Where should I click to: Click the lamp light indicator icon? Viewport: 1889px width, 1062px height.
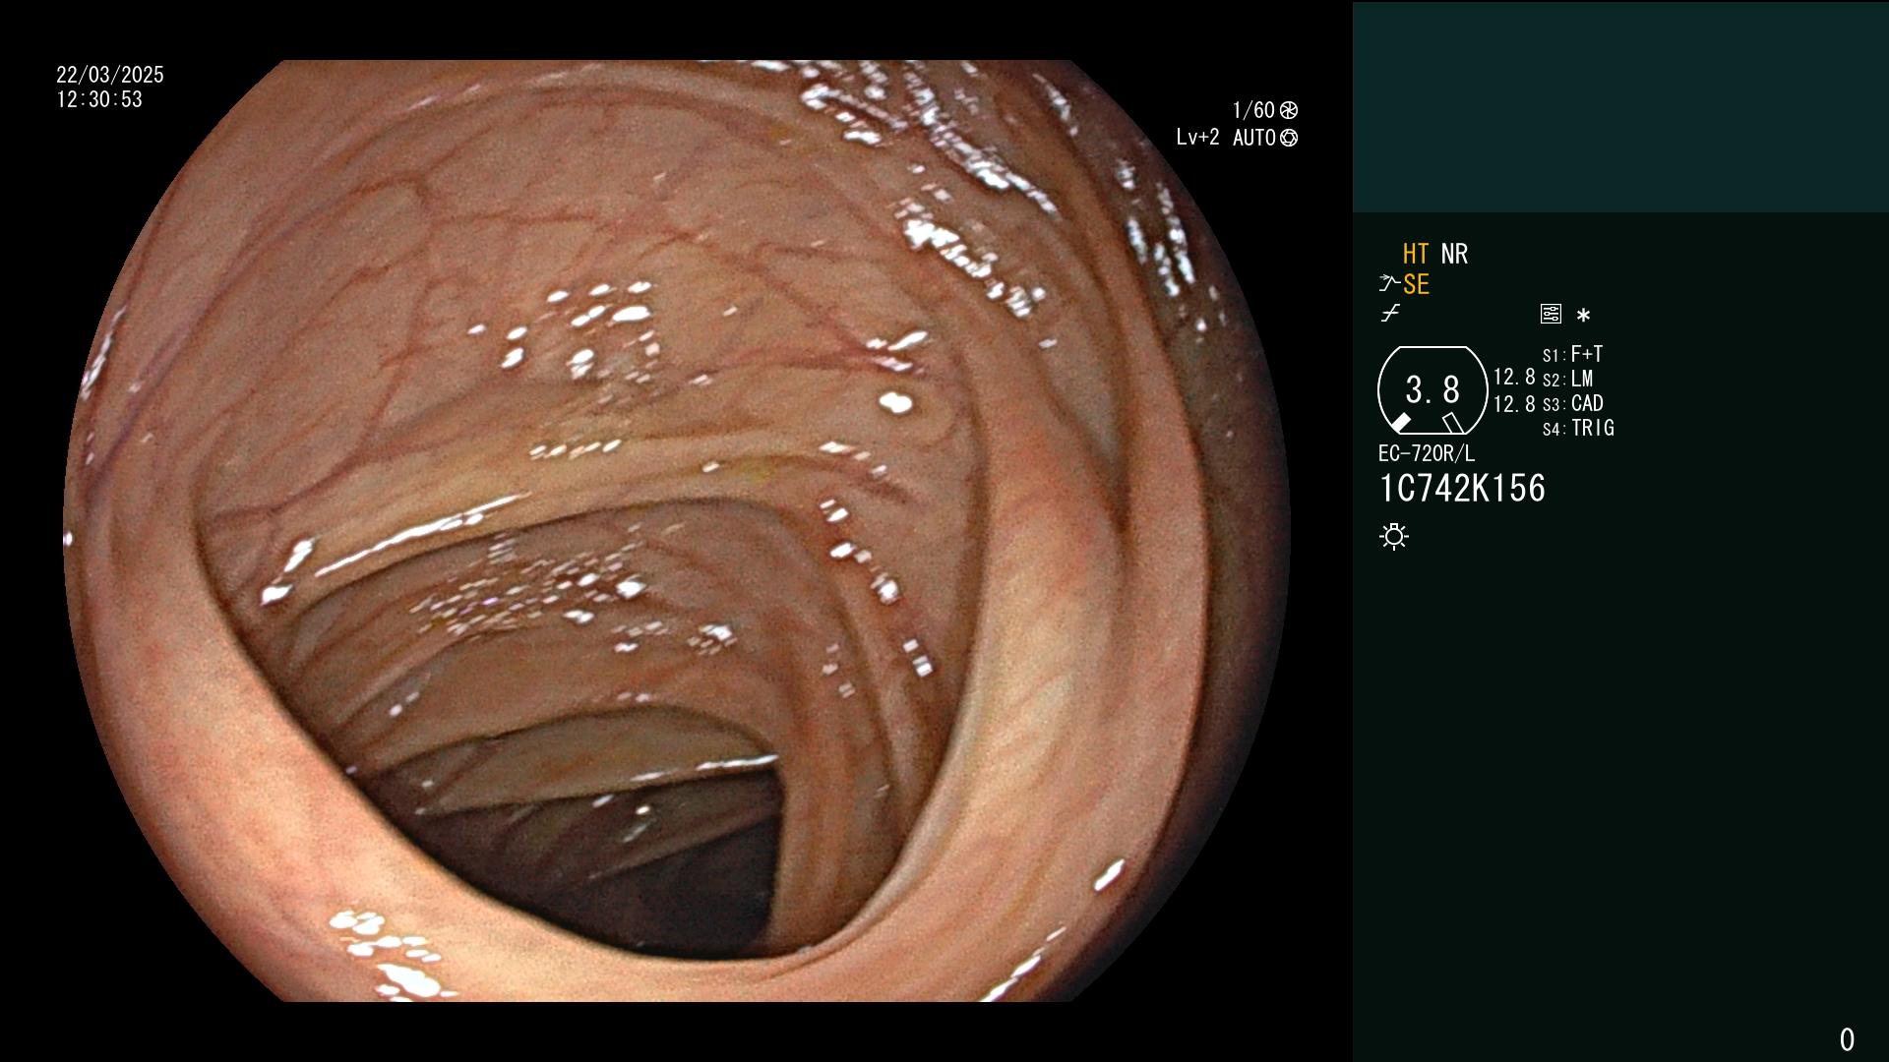pos(1394,537)
